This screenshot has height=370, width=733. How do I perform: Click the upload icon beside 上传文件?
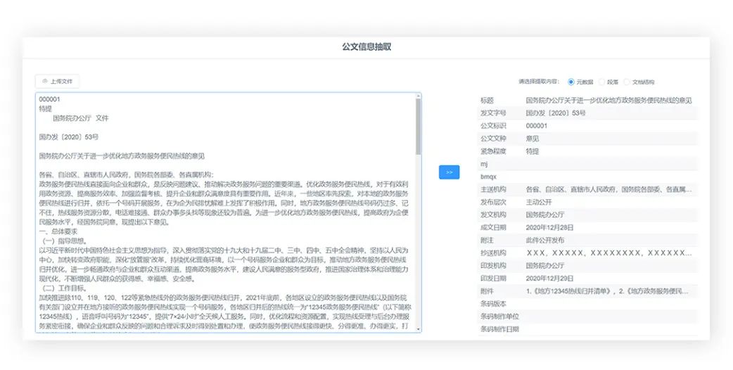[x=46, y=82]
